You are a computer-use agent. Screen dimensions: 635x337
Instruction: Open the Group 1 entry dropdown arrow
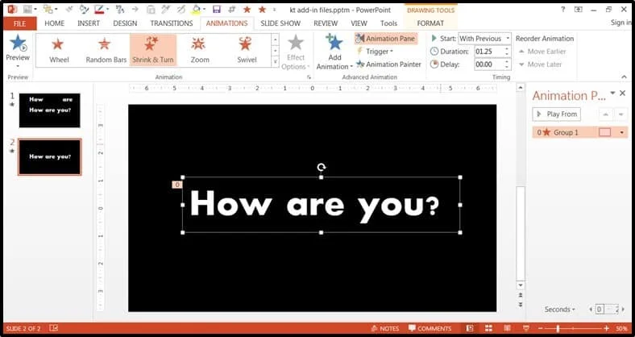coord(621,132)
